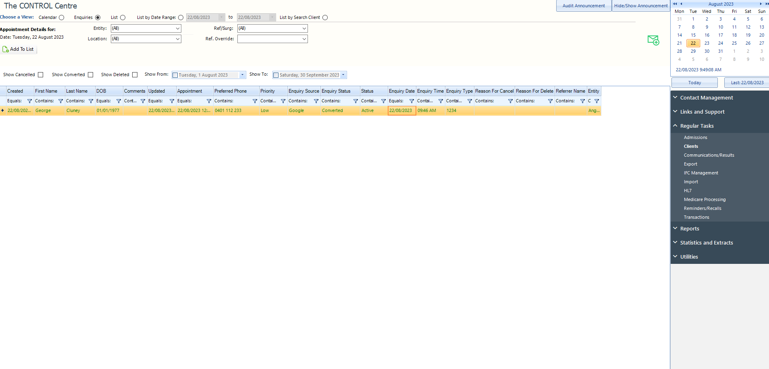
Task: Open the Reason For Delete filter icon
Action: point(550,101)
